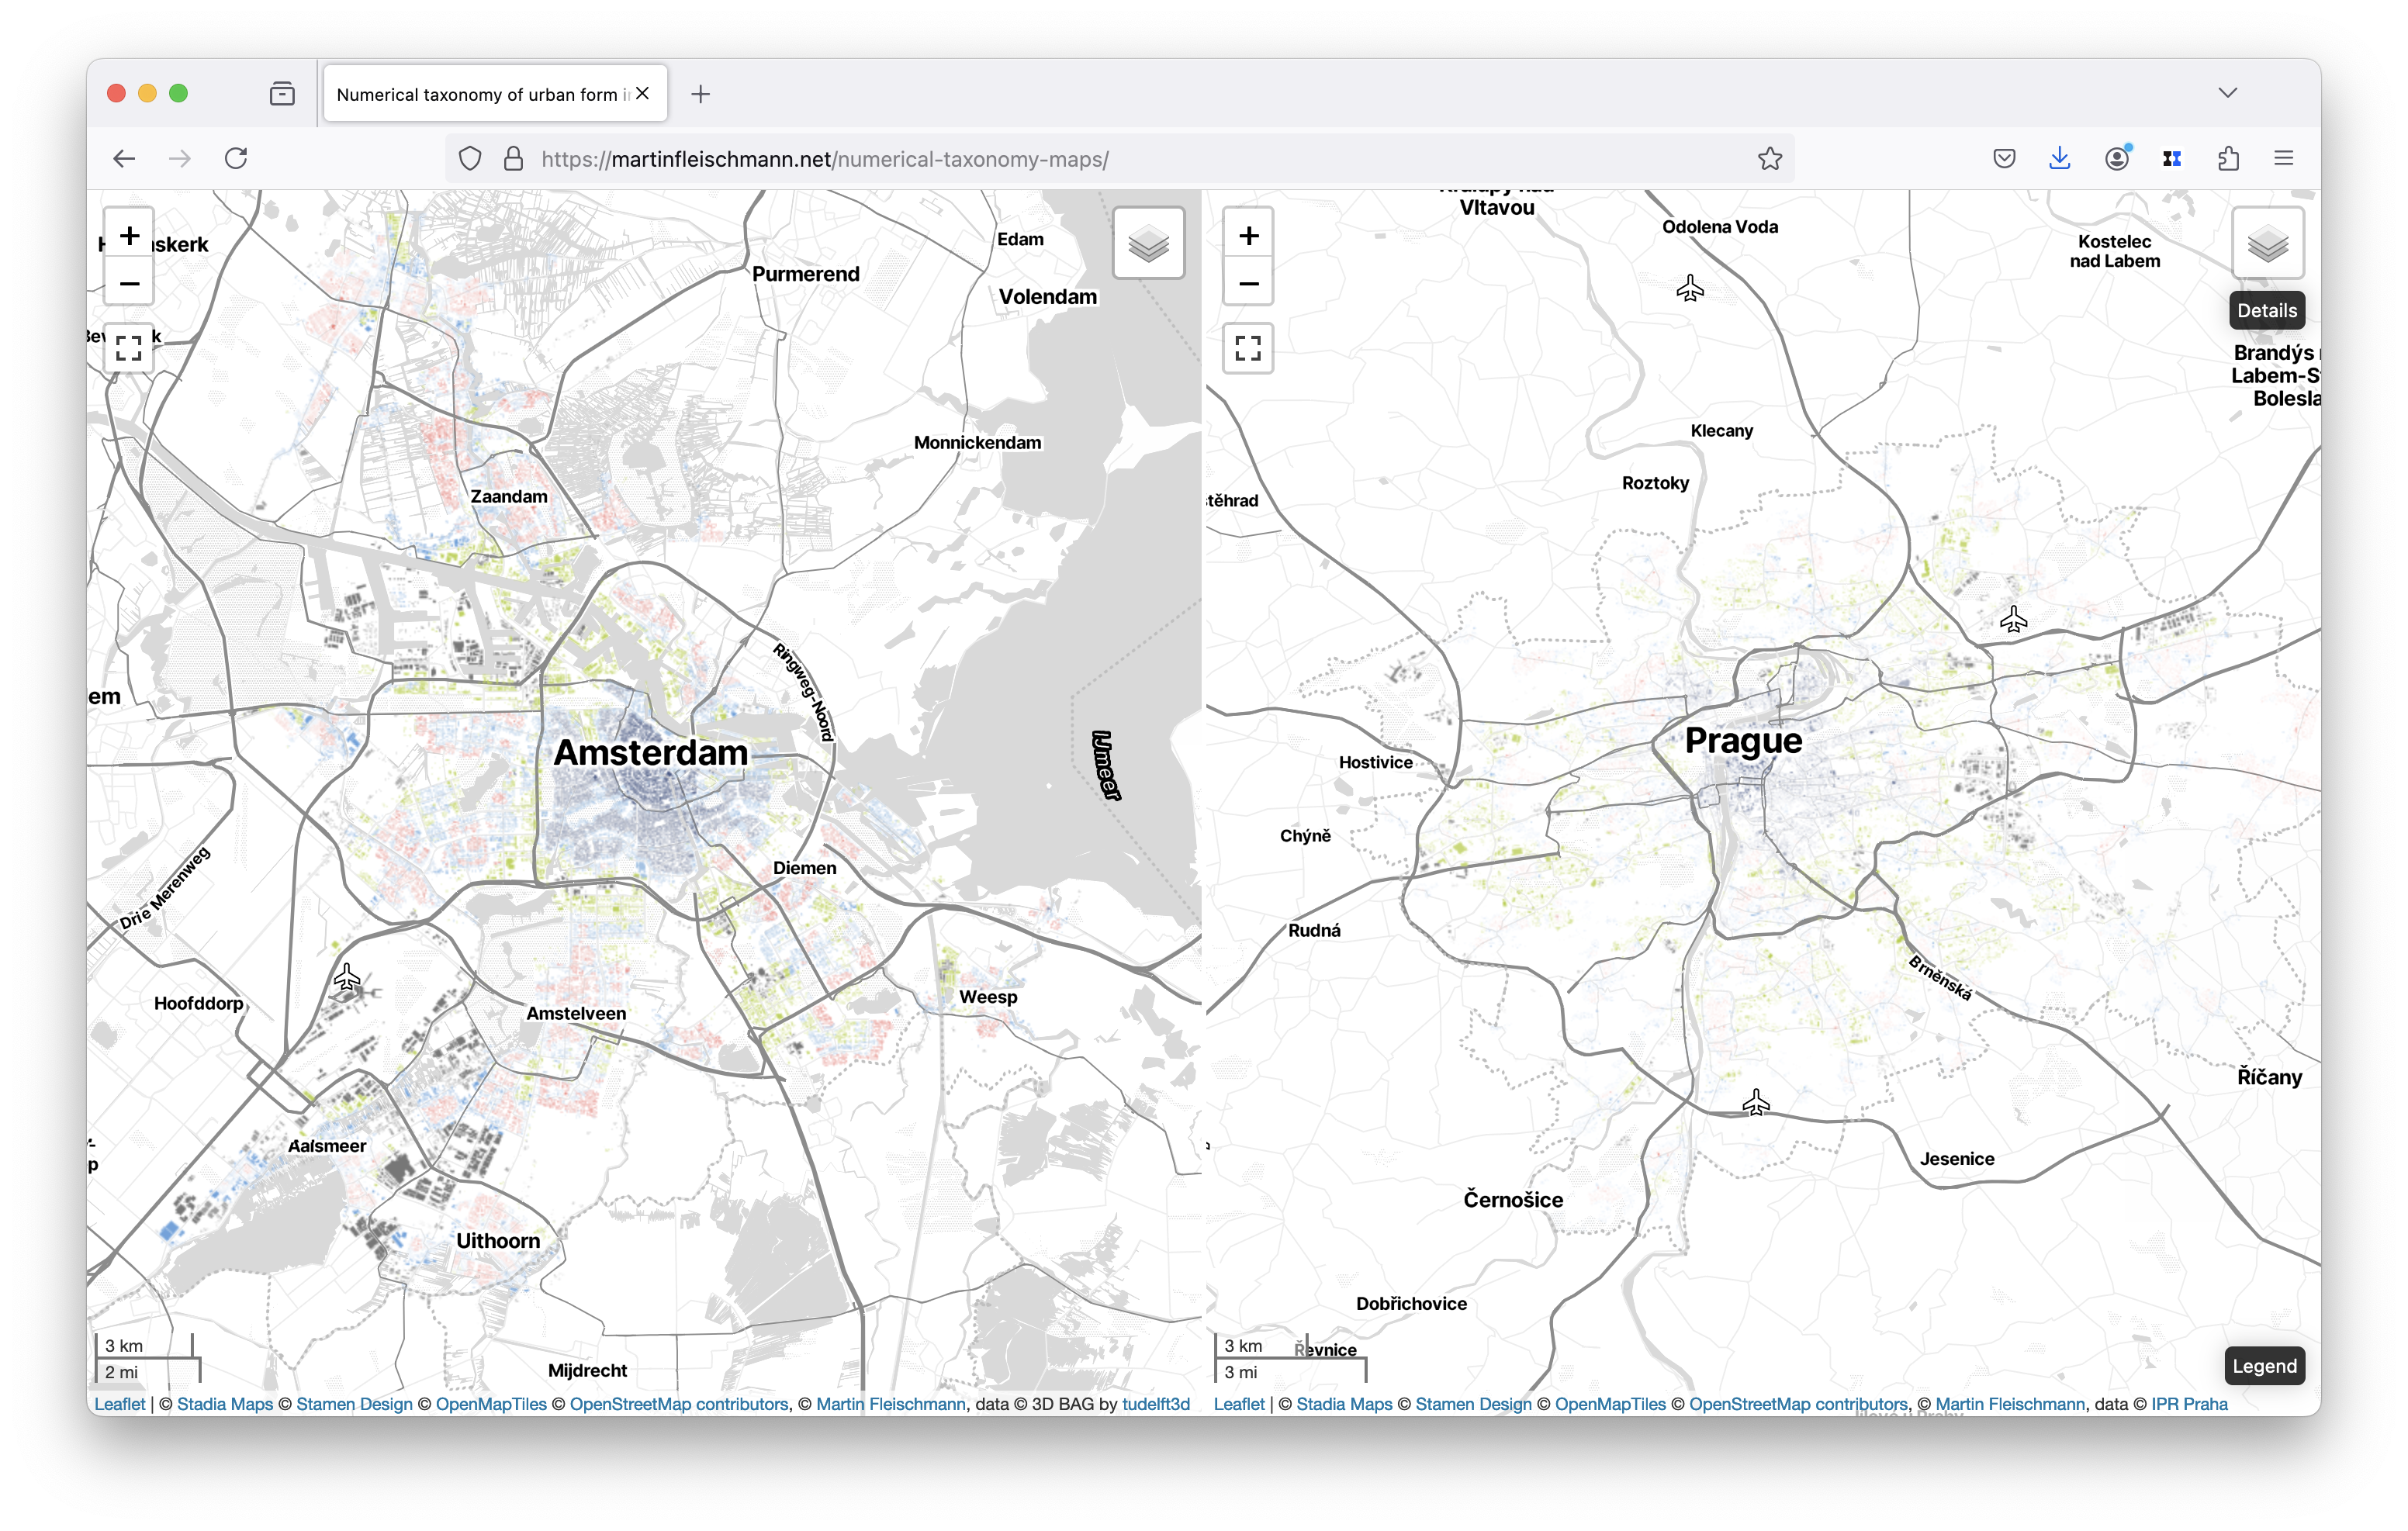Show the map Legend
The height and width of the screenshot is (1531, 2408).
[2264, 1366]
